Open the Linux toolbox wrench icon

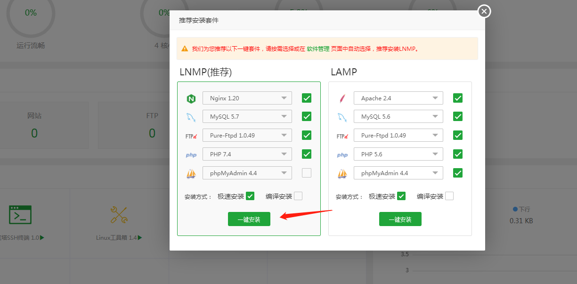(119, 214)
